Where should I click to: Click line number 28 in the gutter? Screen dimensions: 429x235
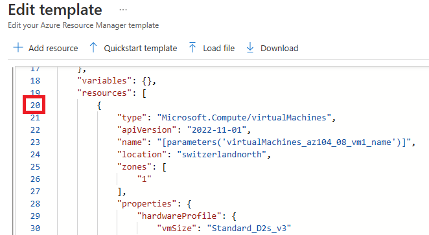[35, 203]
